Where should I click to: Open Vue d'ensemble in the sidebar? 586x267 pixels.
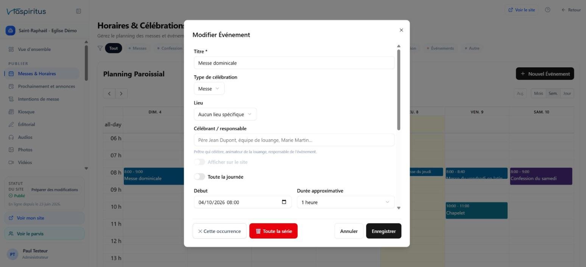point(34,49)
